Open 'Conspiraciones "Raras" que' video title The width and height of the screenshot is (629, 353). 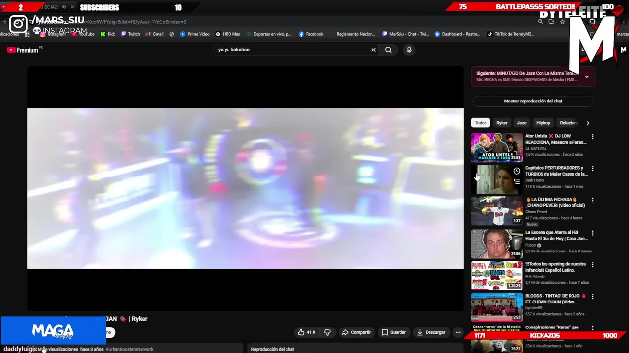(552, 327)
